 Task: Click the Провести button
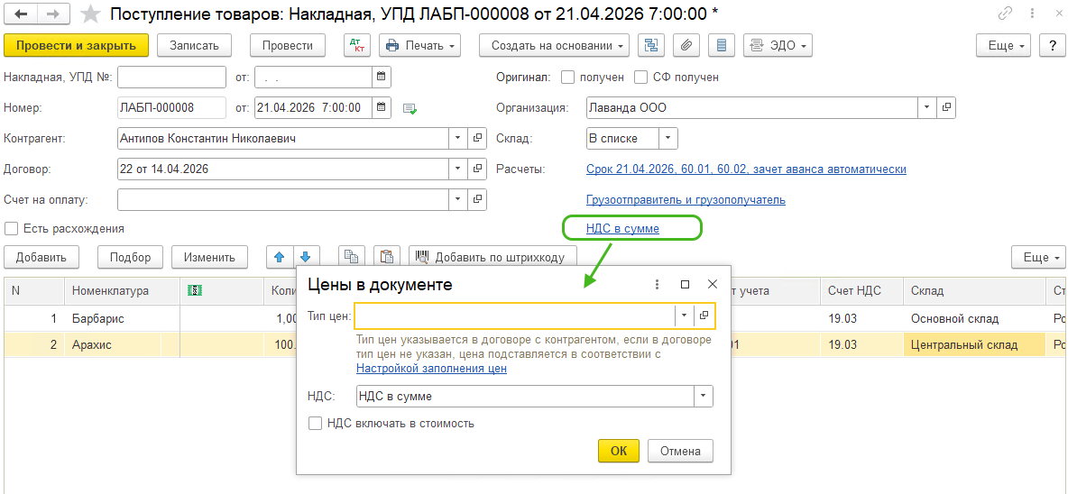tap(287, 45)
